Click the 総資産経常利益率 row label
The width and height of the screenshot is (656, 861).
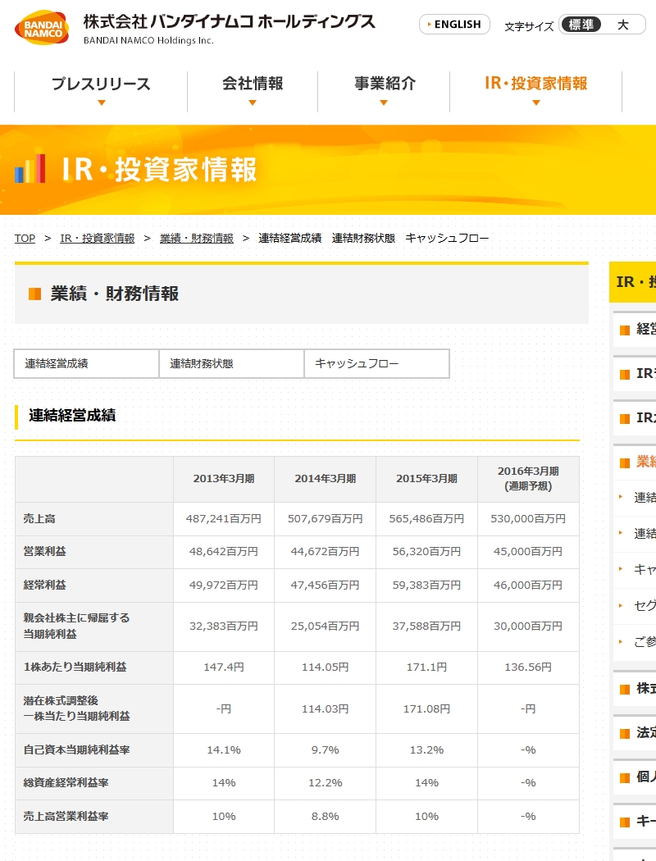[66, 783]
